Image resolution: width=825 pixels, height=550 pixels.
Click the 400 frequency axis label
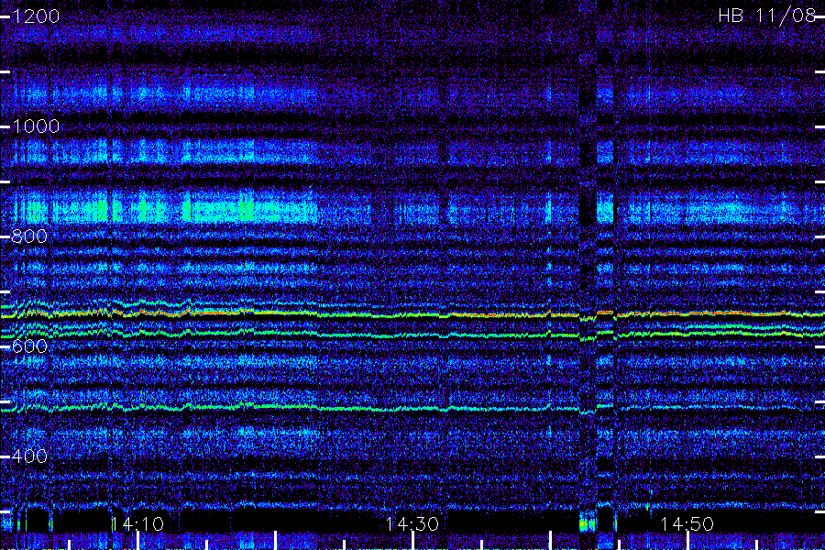[29, 456]
